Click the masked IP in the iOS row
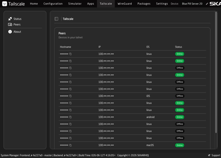 click(x=106, y=96)
